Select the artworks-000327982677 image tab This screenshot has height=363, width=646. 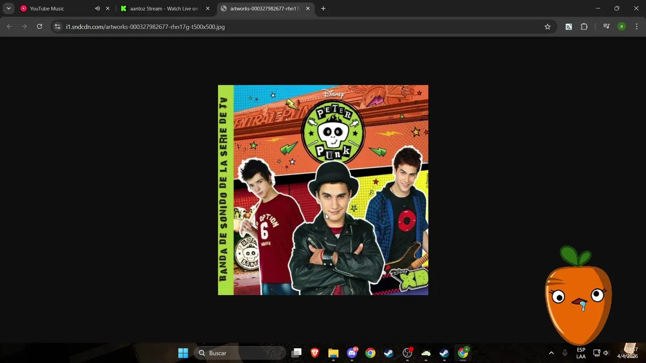click(x=264, y=9)
